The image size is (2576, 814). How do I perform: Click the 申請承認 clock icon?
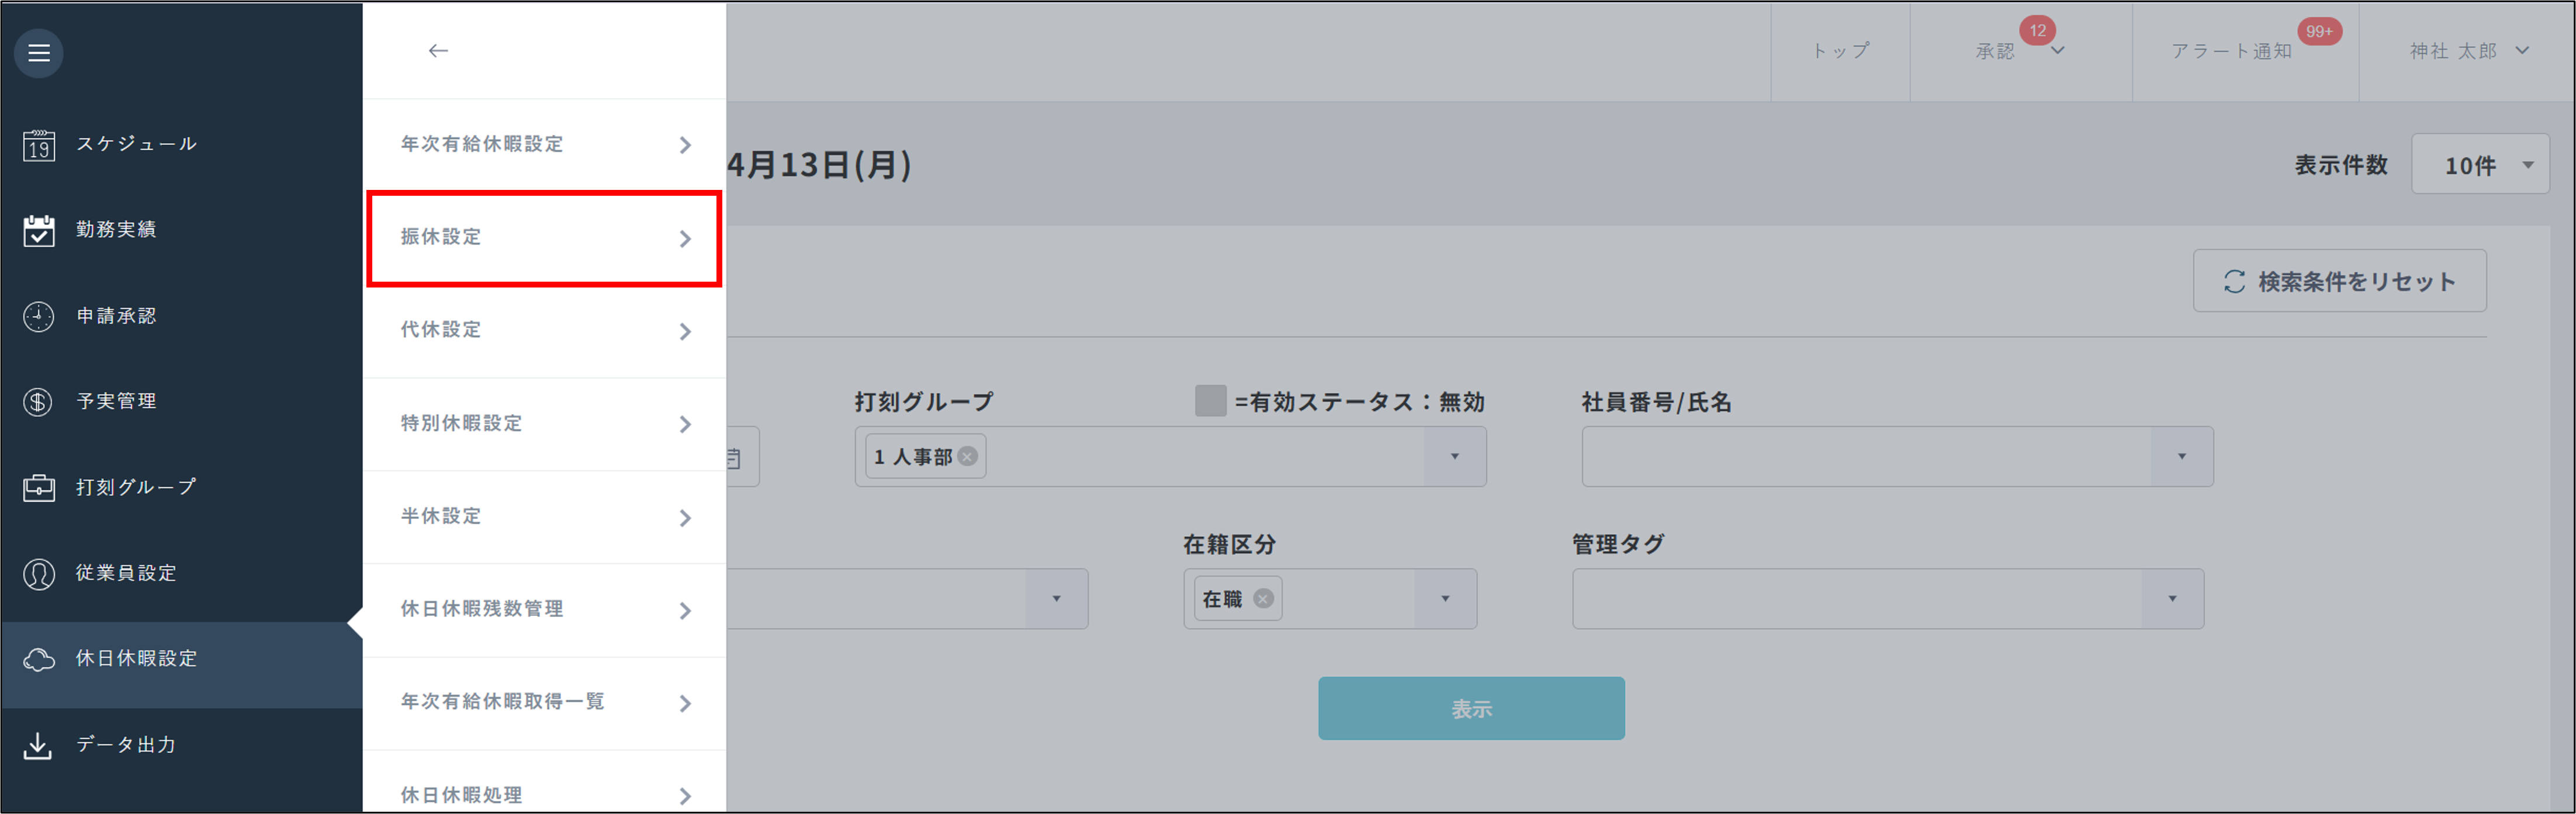coord(38,316)
